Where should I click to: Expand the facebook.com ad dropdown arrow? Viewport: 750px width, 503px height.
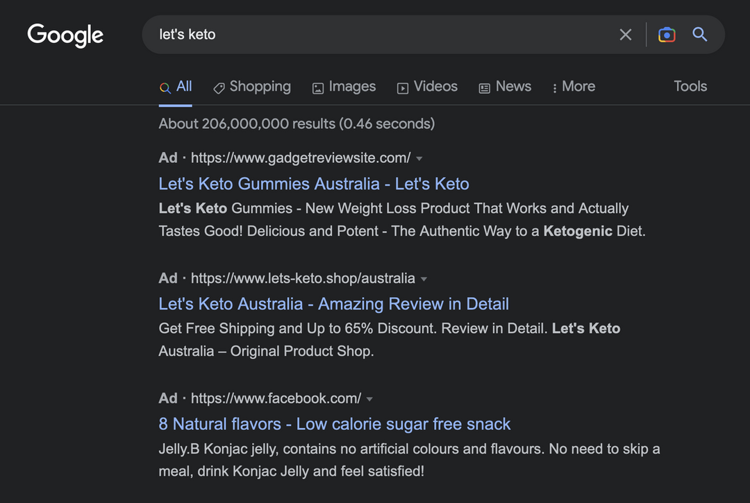click(x=369, y=399)
